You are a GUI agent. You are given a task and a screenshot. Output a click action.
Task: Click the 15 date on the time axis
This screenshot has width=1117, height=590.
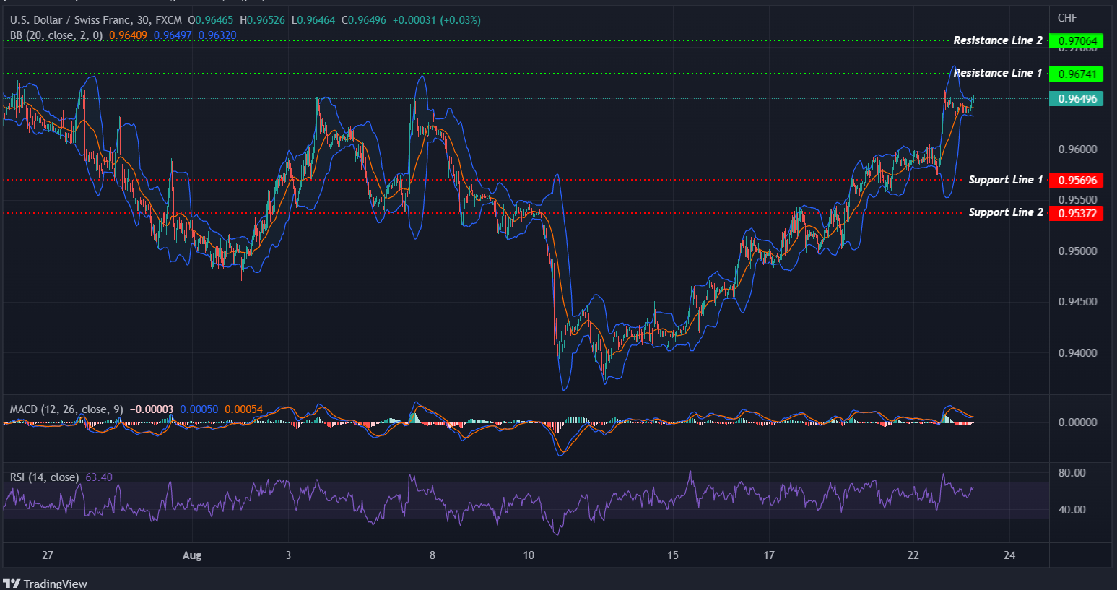672,555
